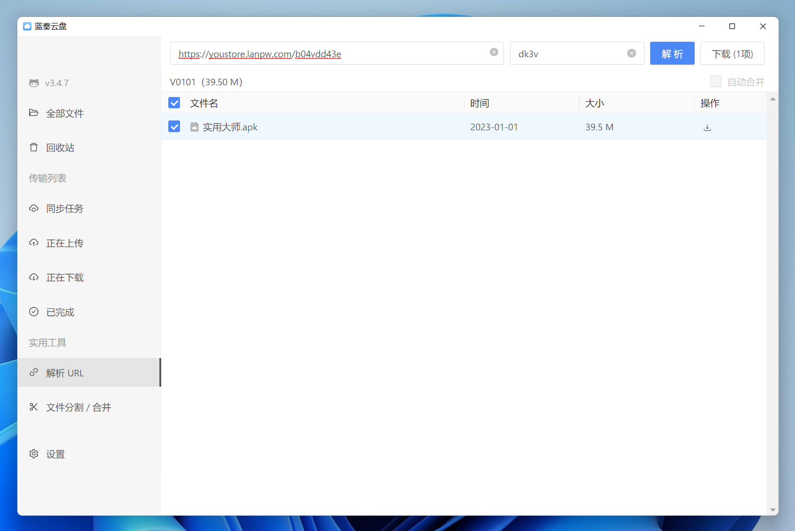The image size is (795, 531).
Task: Click the 解析 parse button
Action: pos(672,53)
